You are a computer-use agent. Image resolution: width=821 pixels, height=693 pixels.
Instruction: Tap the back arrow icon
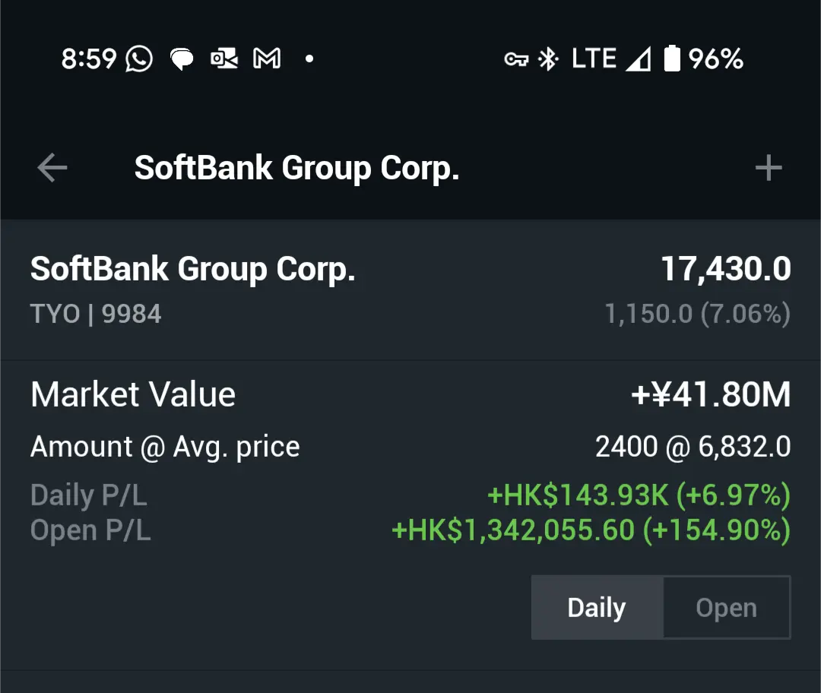coord(52,168)
